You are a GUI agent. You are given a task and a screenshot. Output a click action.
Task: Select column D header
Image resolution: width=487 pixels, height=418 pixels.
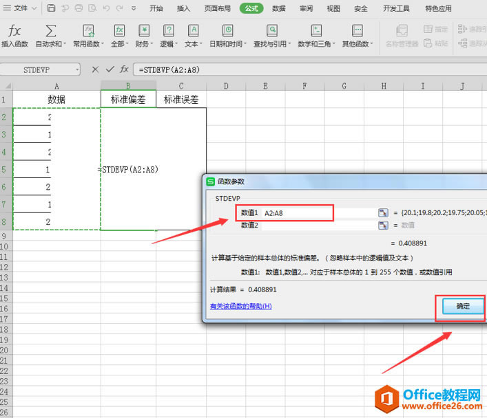click(226, 86)
